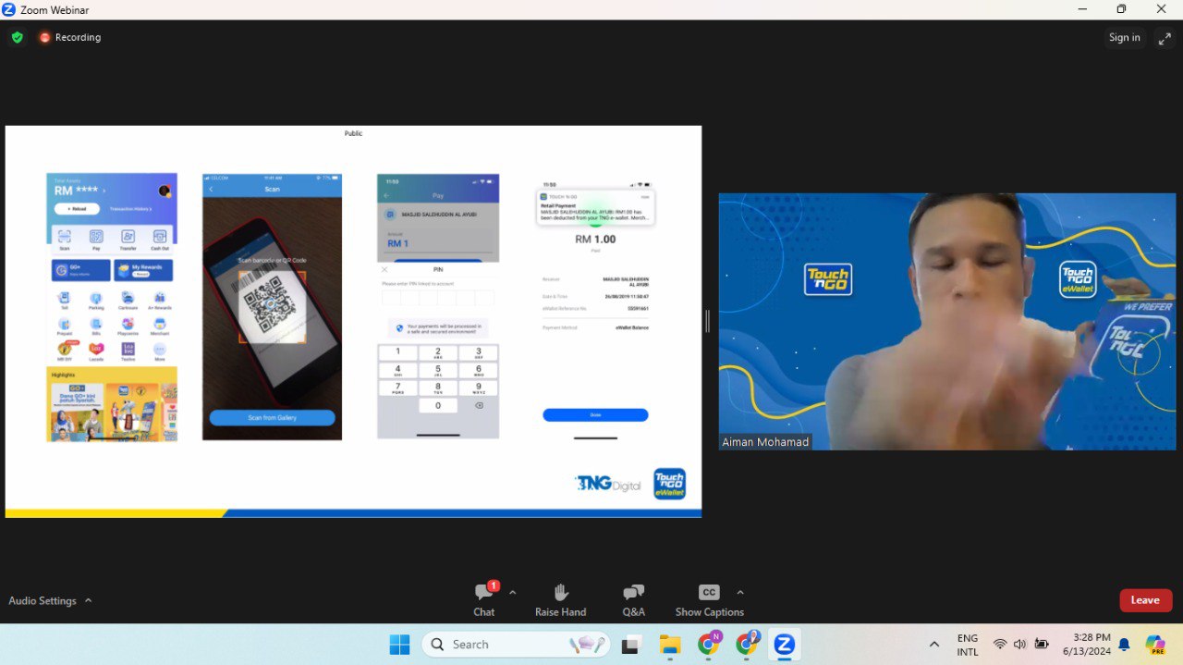Open the Chat panel
The height and width of the screenshot is (665, 1183).
[484, 599]
